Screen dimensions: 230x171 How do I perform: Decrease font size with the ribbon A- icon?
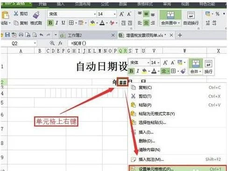(129, 14)
